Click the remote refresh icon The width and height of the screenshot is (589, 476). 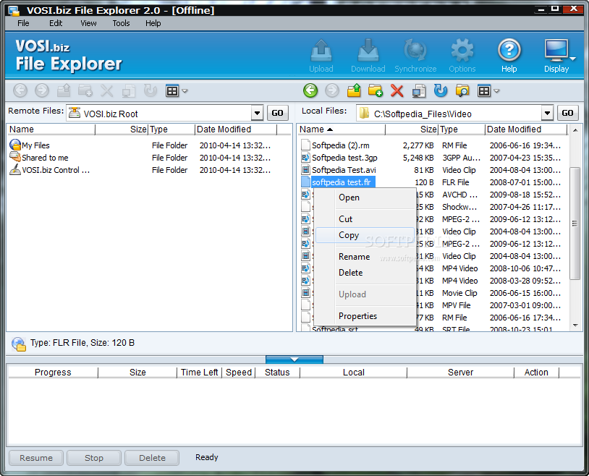[x=151, y=90]
